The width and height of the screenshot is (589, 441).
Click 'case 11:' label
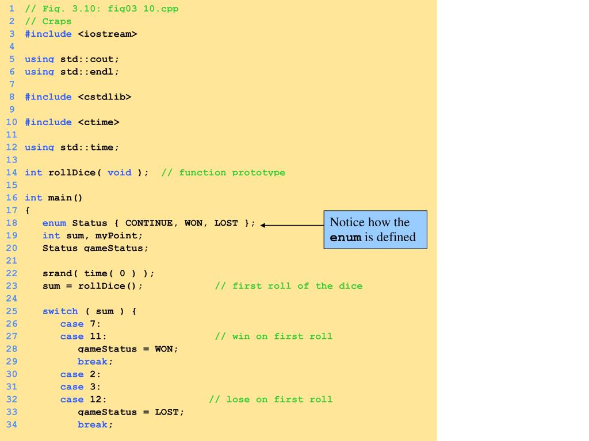(x=83, y=336)
